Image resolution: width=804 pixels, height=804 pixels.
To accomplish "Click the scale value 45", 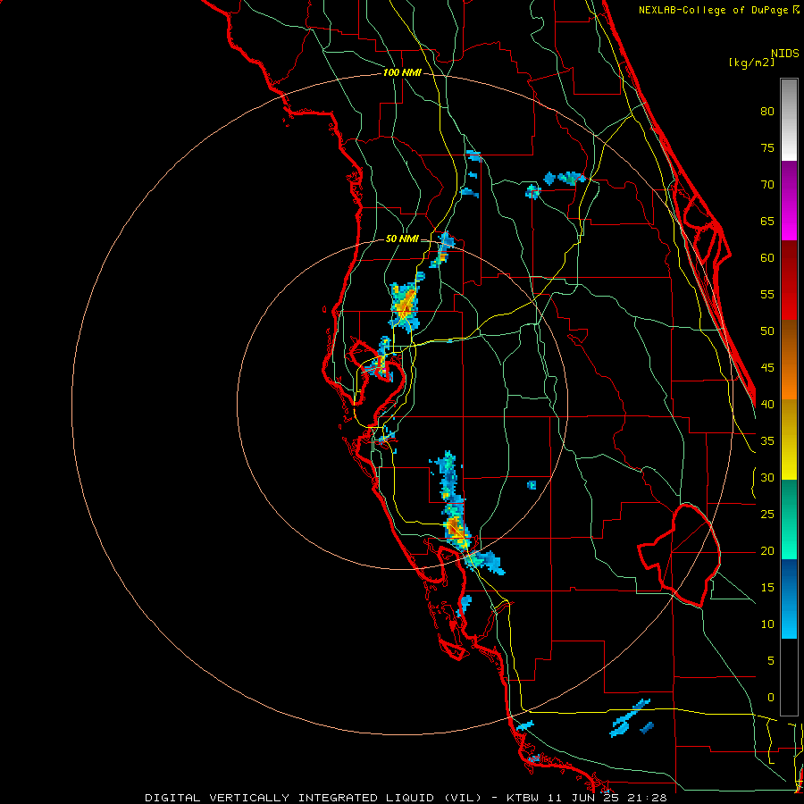I will [767, 368].
